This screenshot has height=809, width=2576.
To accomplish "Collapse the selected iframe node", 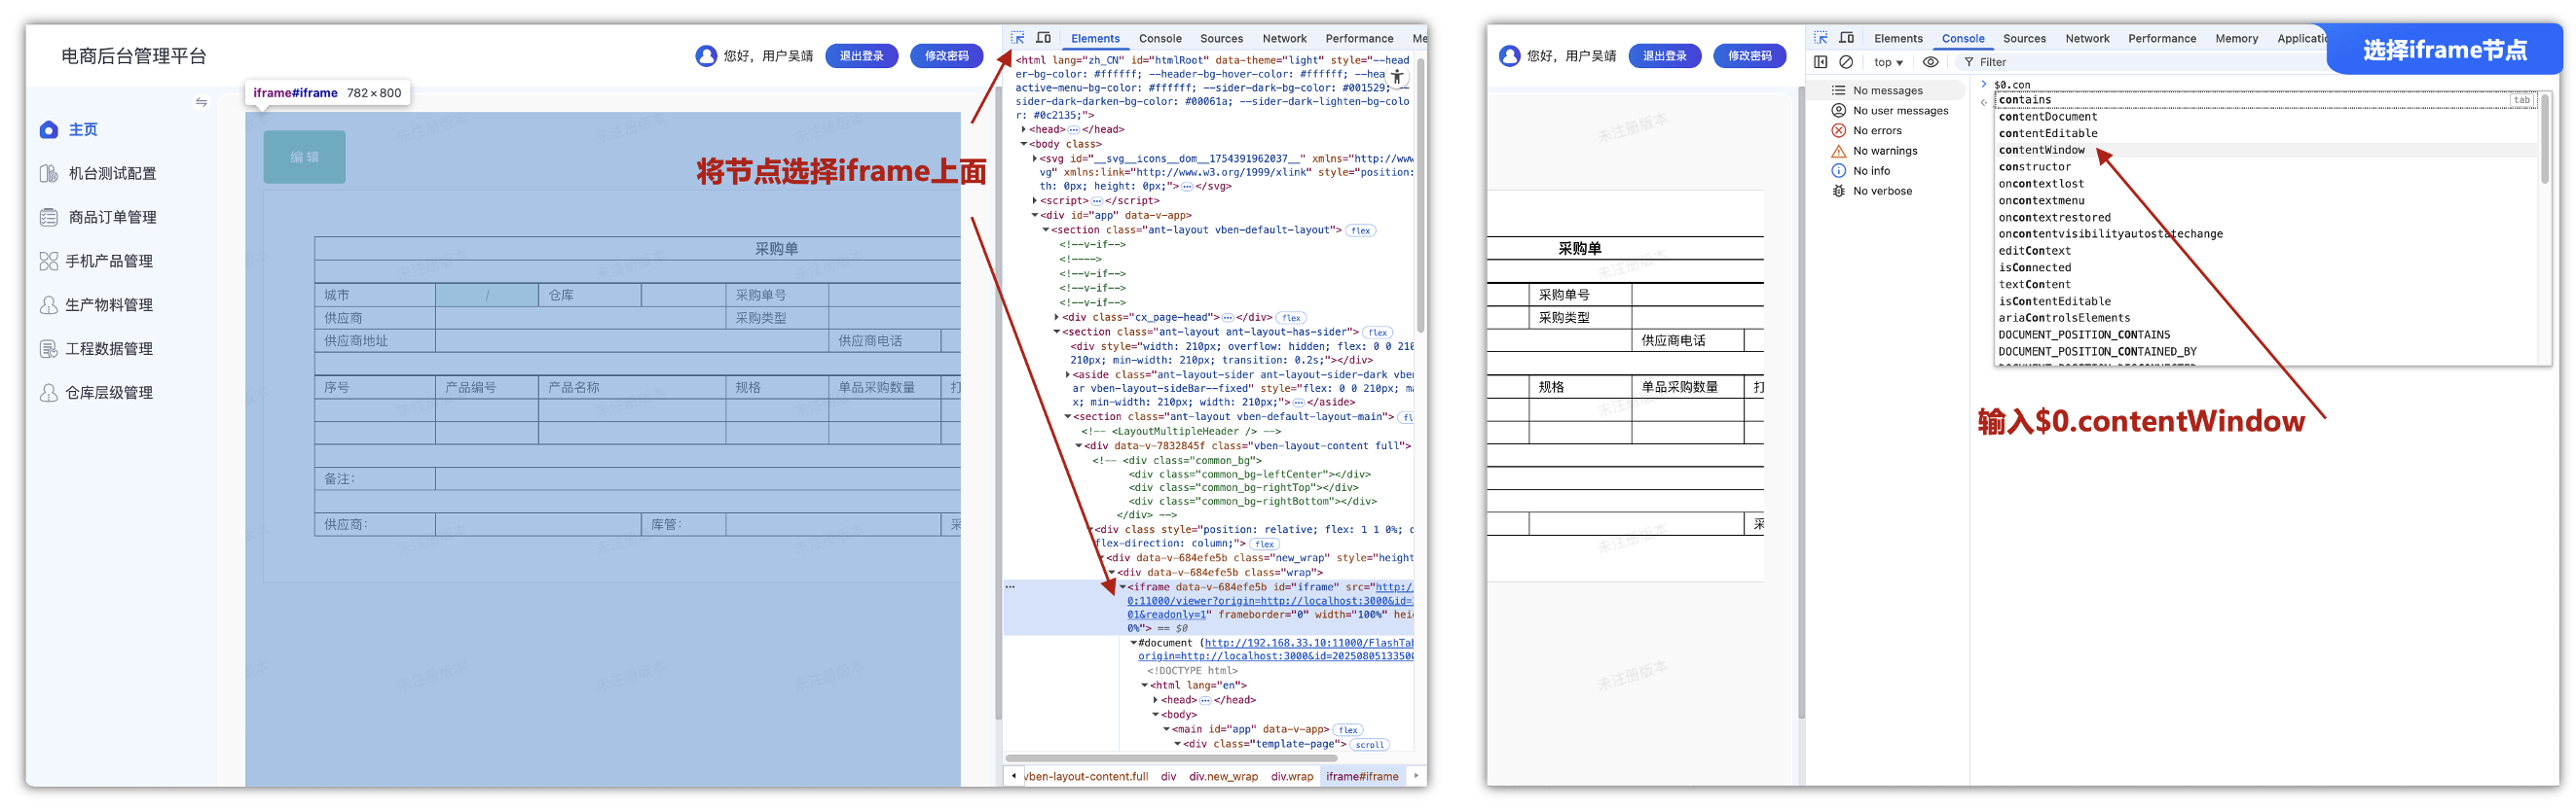I will tap(1123, 587).
